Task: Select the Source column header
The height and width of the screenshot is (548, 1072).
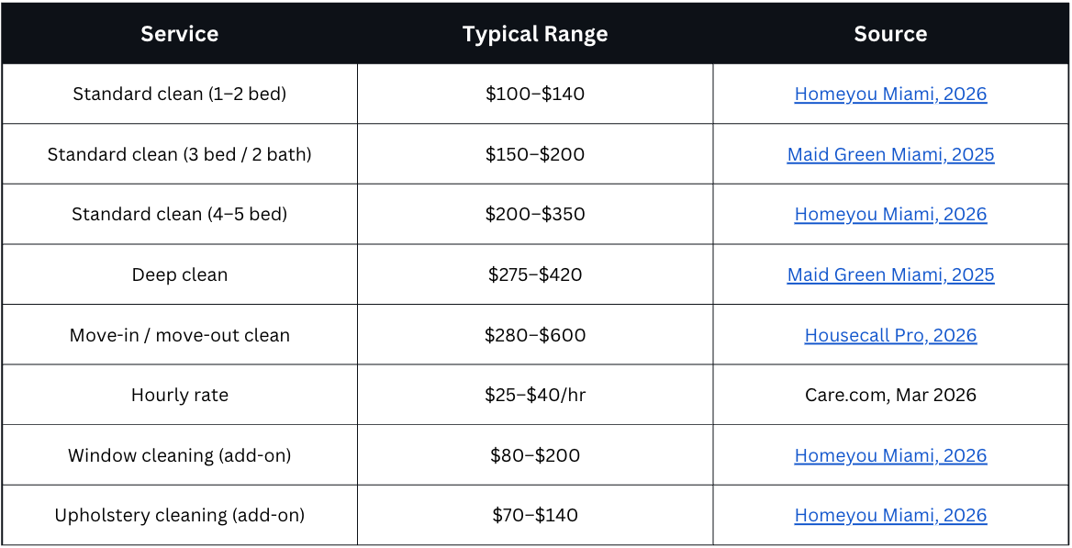Action: pos(890,34)
